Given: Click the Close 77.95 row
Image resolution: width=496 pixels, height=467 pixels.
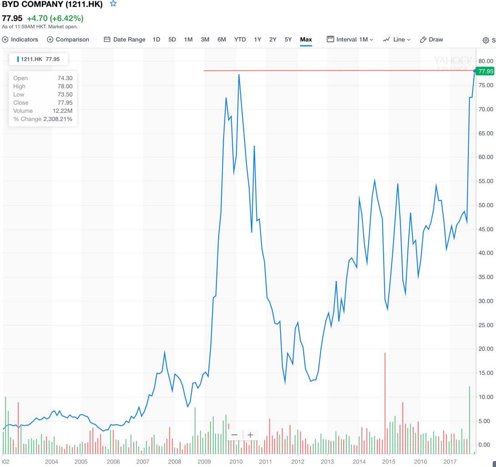Looking at the screenshot, I should click(x=43, y=103).
